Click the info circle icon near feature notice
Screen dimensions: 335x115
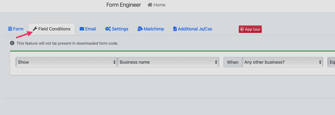12,43
